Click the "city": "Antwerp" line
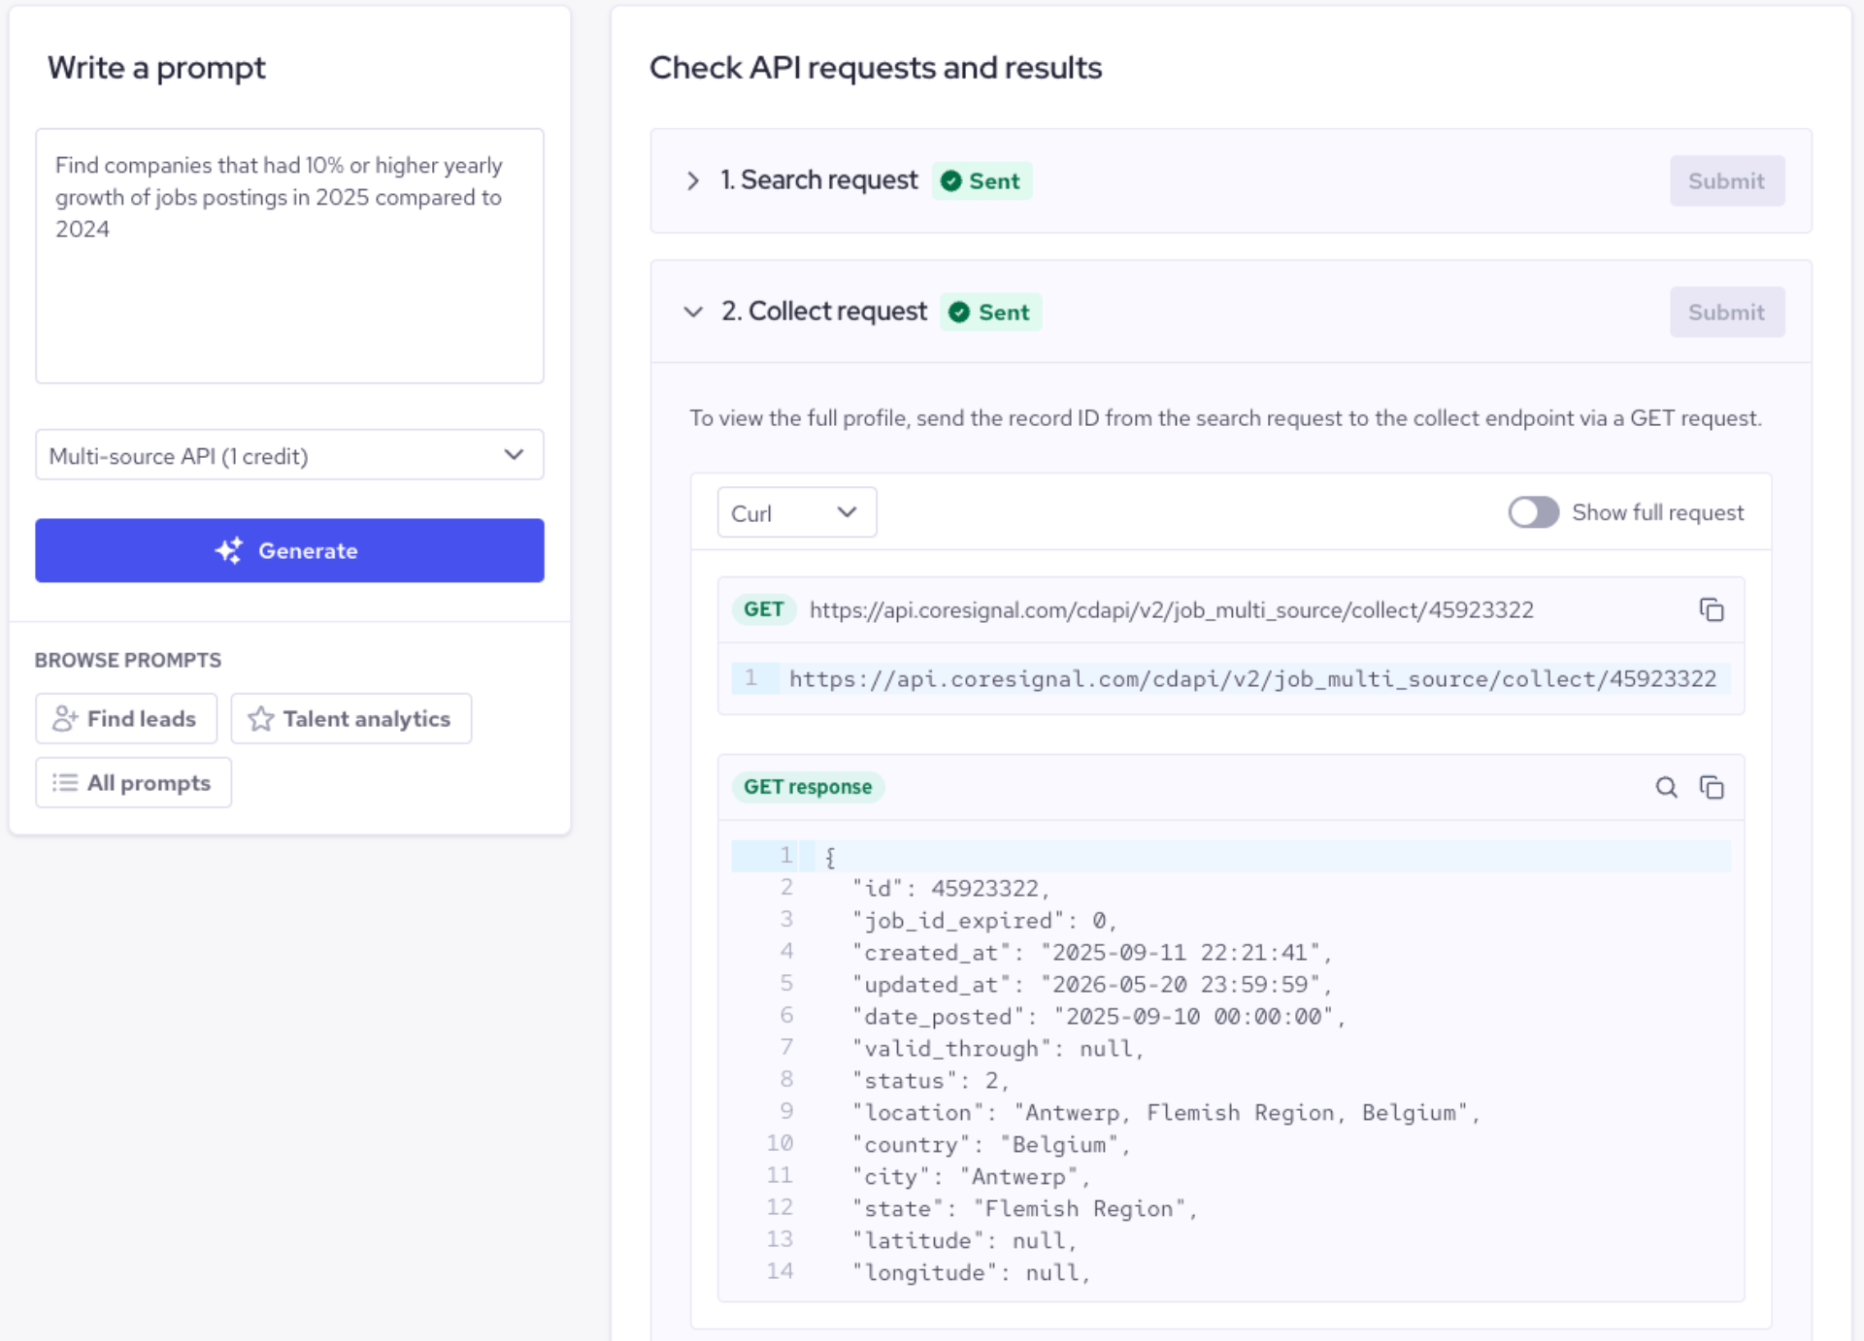This screenshot has width=1864, height=1341. click(971, 1176)
